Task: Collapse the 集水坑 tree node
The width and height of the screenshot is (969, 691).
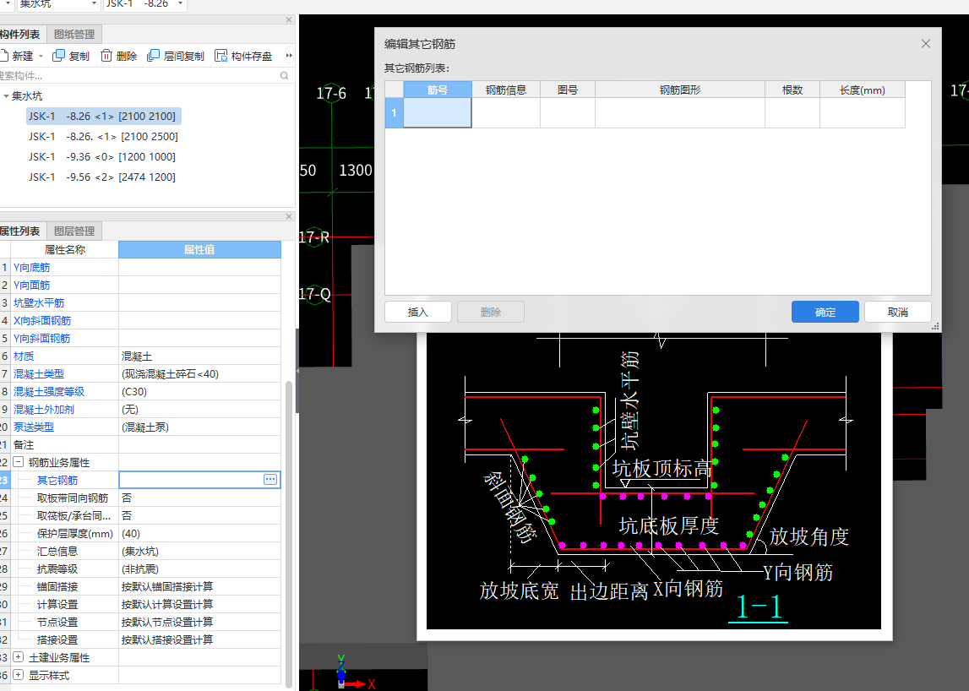Action: click(x=6, y=95)
